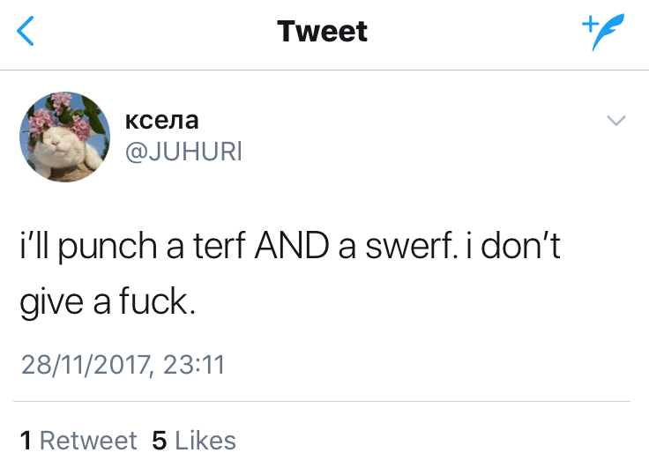
Task: Click the "give a fuck." text line
Action: [105, 303]
